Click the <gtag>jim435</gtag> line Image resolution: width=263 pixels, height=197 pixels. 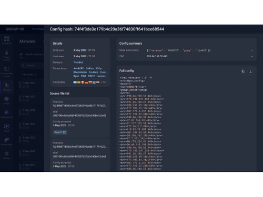[134, 90]
